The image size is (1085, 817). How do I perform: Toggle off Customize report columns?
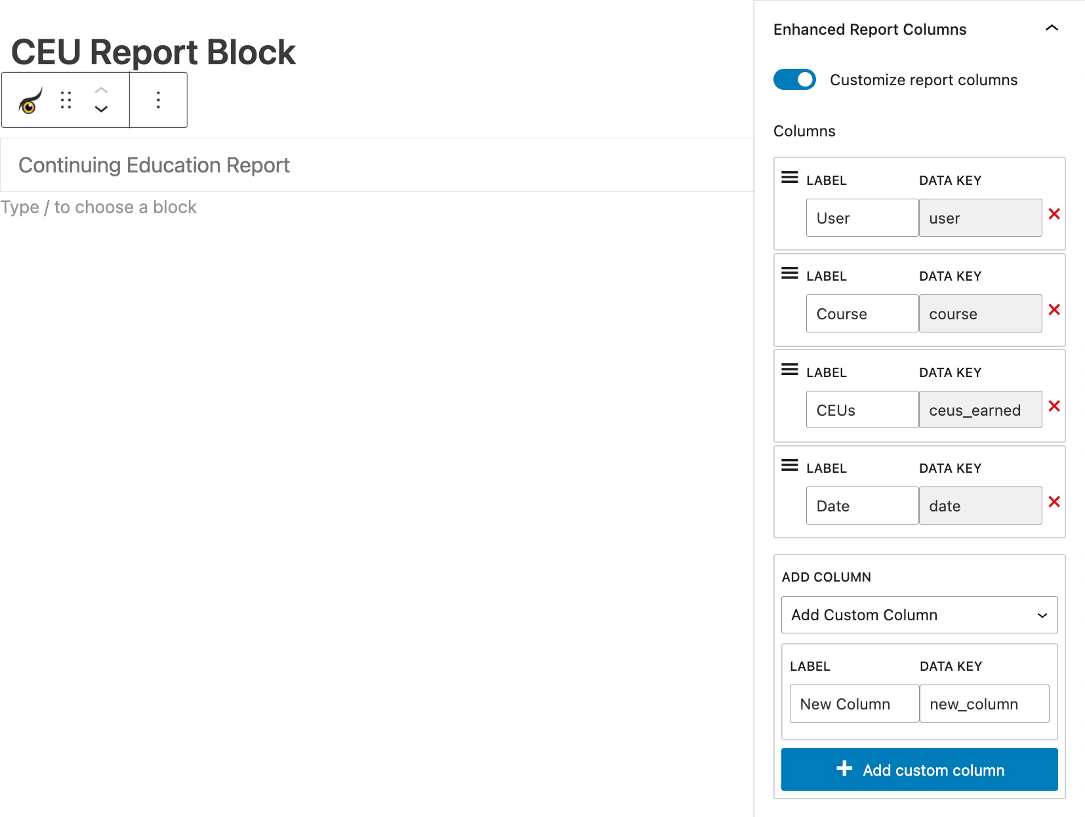(794, 79)
